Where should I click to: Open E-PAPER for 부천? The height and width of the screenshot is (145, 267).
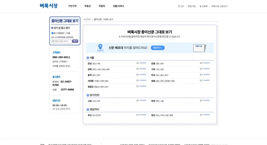point(205,100)
